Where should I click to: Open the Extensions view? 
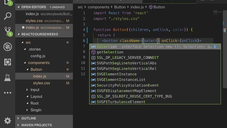click(x=7, y=62)
